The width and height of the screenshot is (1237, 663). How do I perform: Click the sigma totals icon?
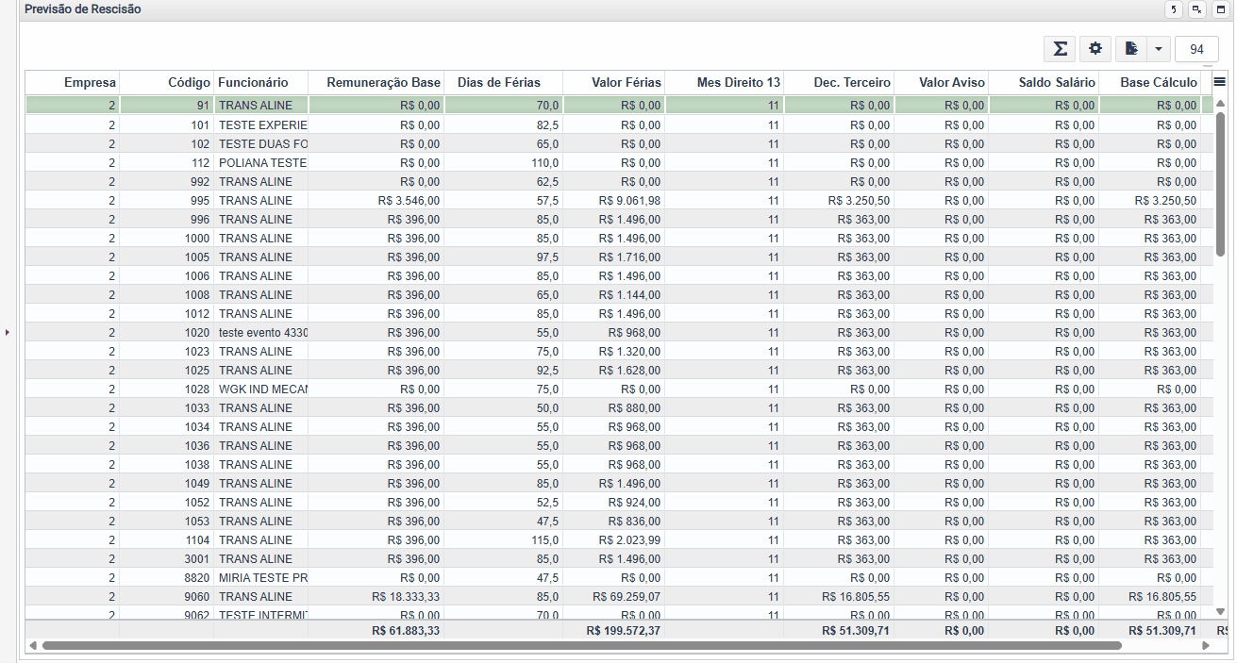pyautogui.click(x=1060, y=49)
